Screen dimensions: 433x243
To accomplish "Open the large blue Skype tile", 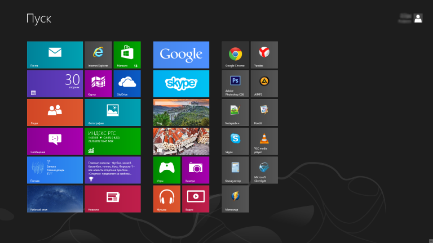I will 181,84.
